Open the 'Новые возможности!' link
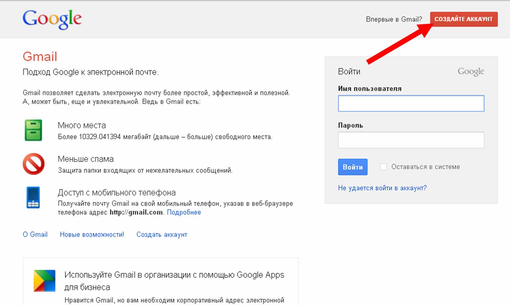Viewport: 510px width, 305px height. pyautogui.click(x=92, y=234)
